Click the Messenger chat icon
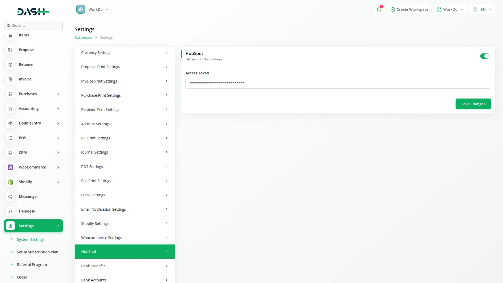This screenshot has height=283, width=503. tap(10, 197)
